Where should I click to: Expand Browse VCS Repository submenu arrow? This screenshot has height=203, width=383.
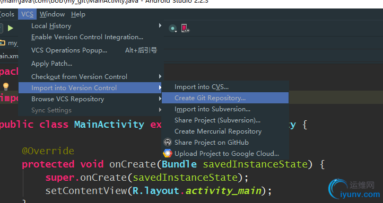point(160,99)
